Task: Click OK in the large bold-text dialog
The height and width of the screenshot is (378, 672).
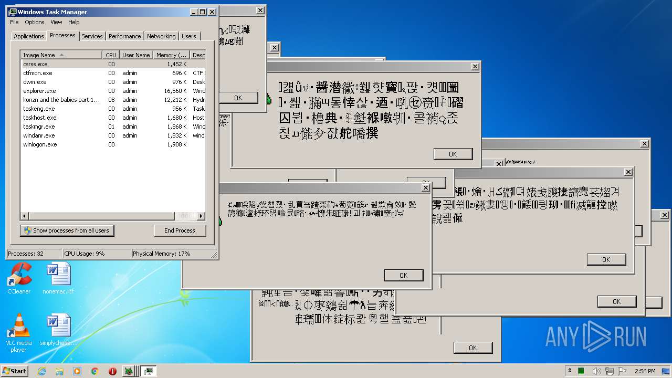Action: [453, 154]
